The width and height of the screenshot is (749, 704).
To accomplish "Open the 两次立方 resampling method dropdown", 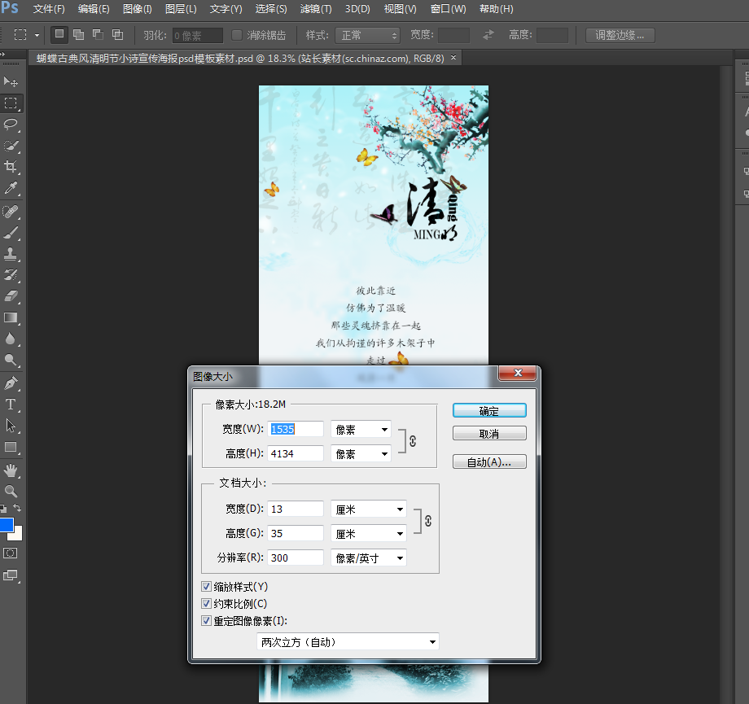I will coord(348,642).
